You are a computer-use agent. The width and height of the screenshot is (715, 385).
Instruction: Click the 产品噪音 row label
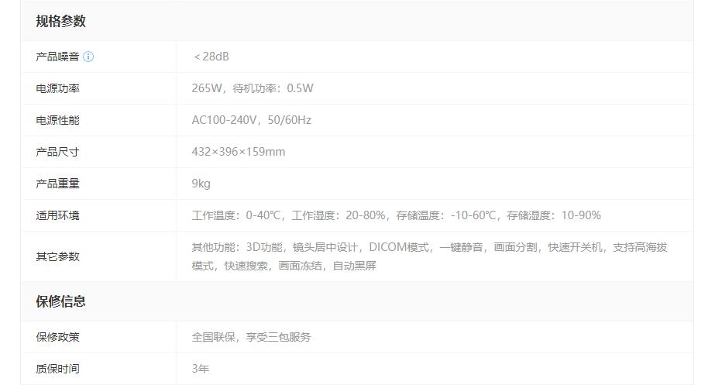coord(57,57)
